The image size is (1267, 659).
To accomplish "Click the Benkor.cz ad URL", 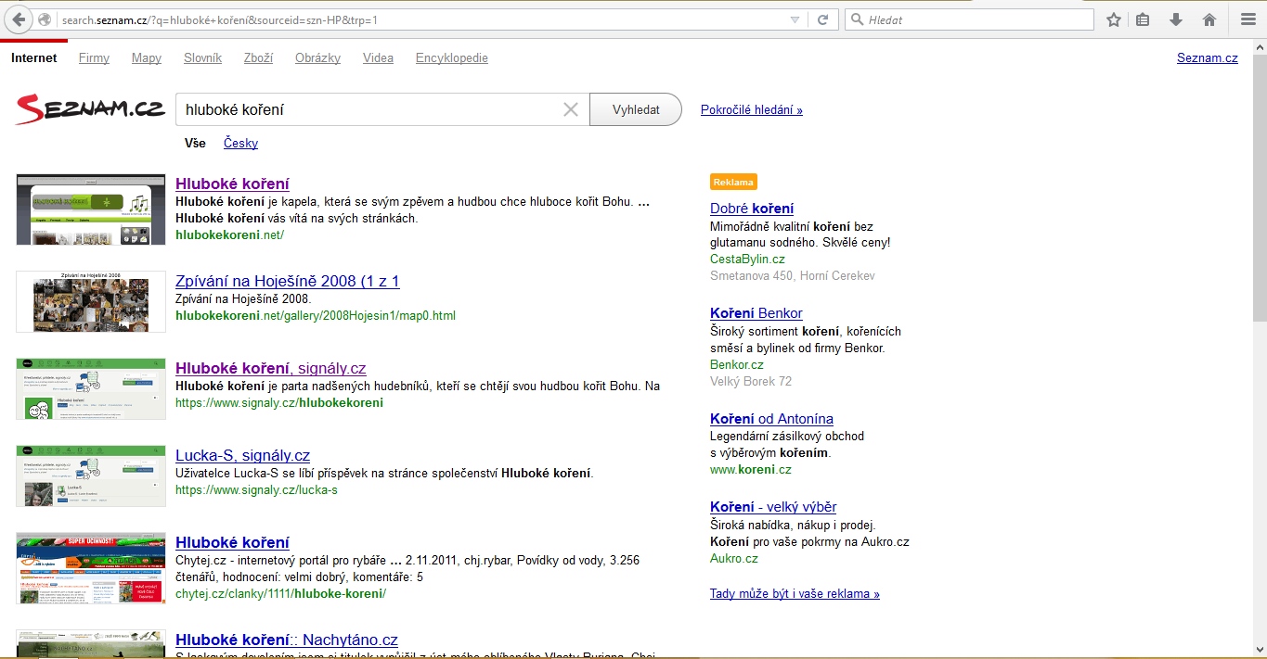I will [x=737, y=364].
